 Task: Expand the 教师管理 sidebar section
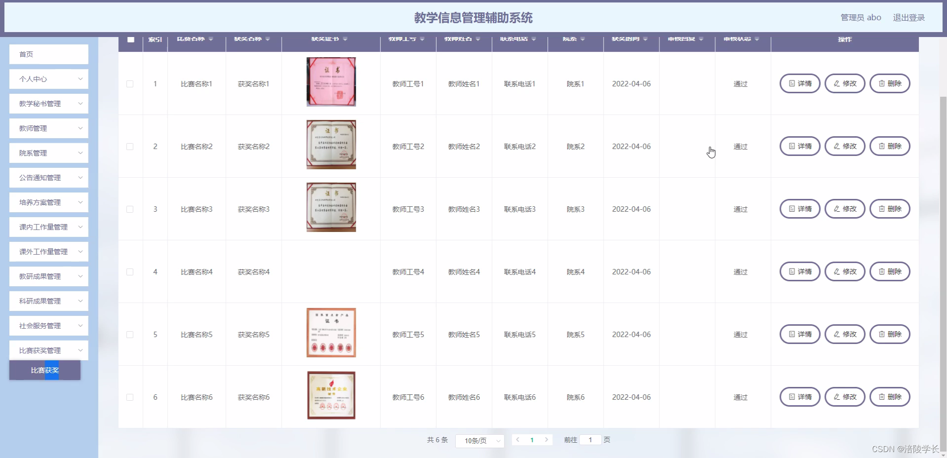coord(48,128)
